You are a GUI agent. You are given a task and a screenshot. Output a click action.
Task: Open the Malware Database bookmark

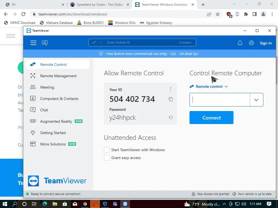[56, 23]
